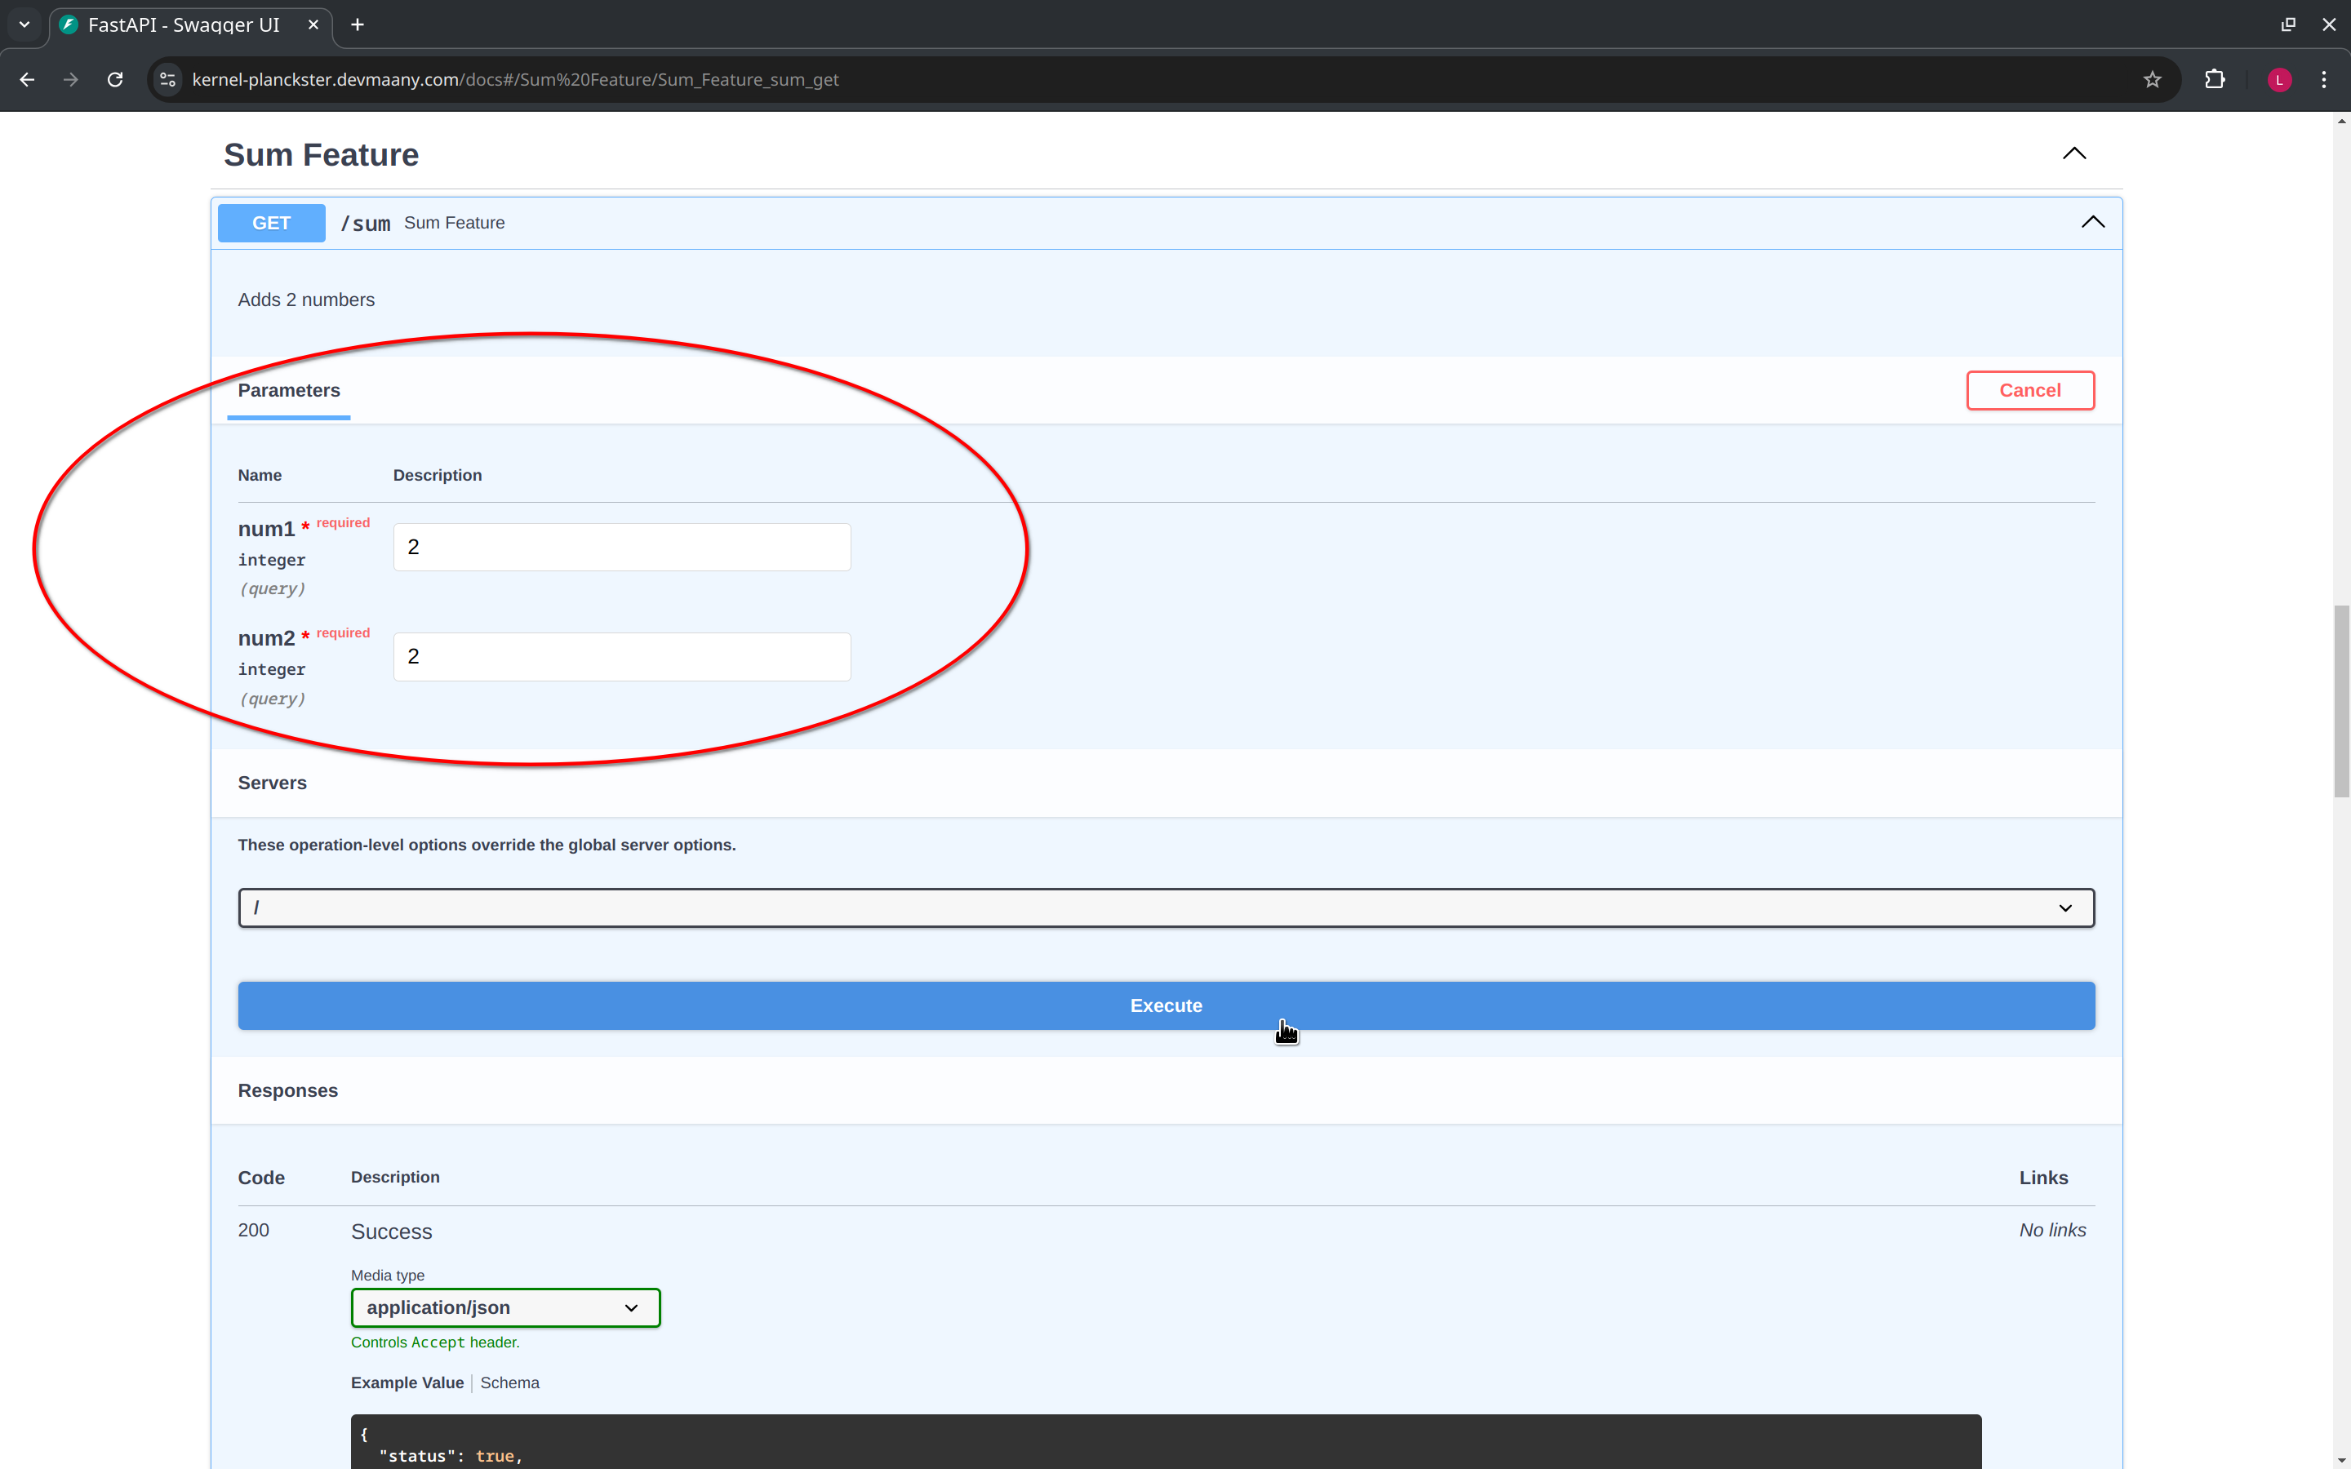Open the servers dropdown
The height and width of the screenshot is (1469, 2351).
(x=1166, y=908)
